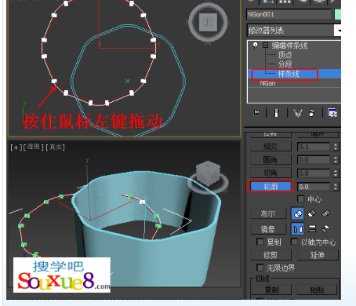The height and width of the screenshot is (306, 356).
Task: Select the Boolean intersection icon
Action: tap(325, 213)
